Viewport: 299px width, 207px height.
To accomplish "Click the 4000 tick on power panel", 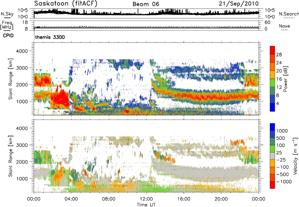I will tap(22, 51).
